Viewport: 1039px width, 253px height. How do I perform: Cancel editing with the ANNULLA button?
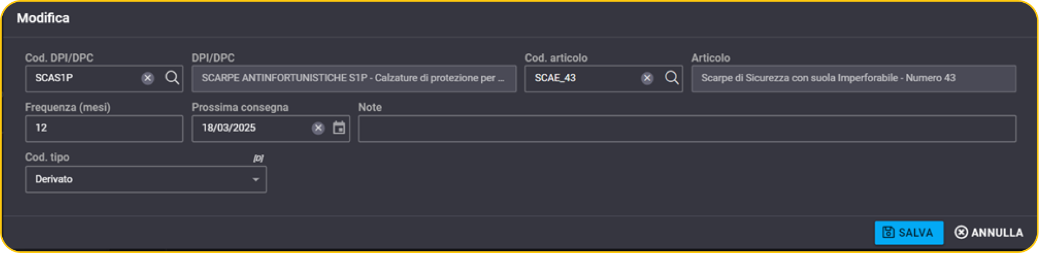tap(989, 232)
